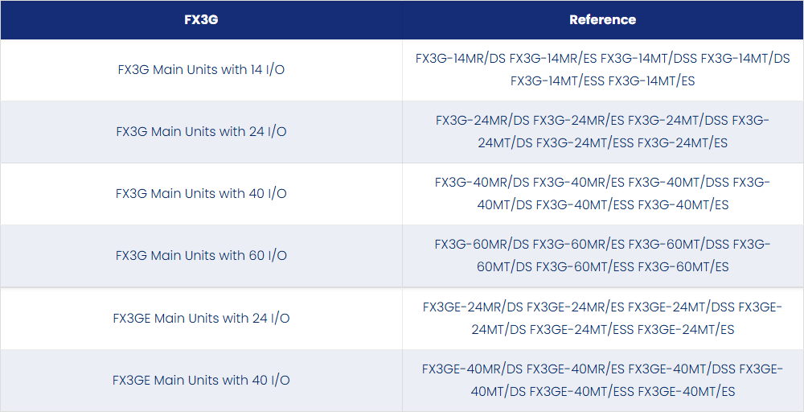Select the FX3G Main Units with 14 I/O cell
804x412 pixels.
click(201, 70)
